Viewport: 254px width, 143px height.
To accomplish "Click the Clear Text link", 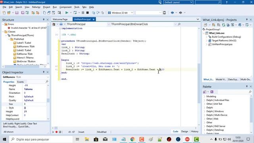I will (x=32, y=124).
